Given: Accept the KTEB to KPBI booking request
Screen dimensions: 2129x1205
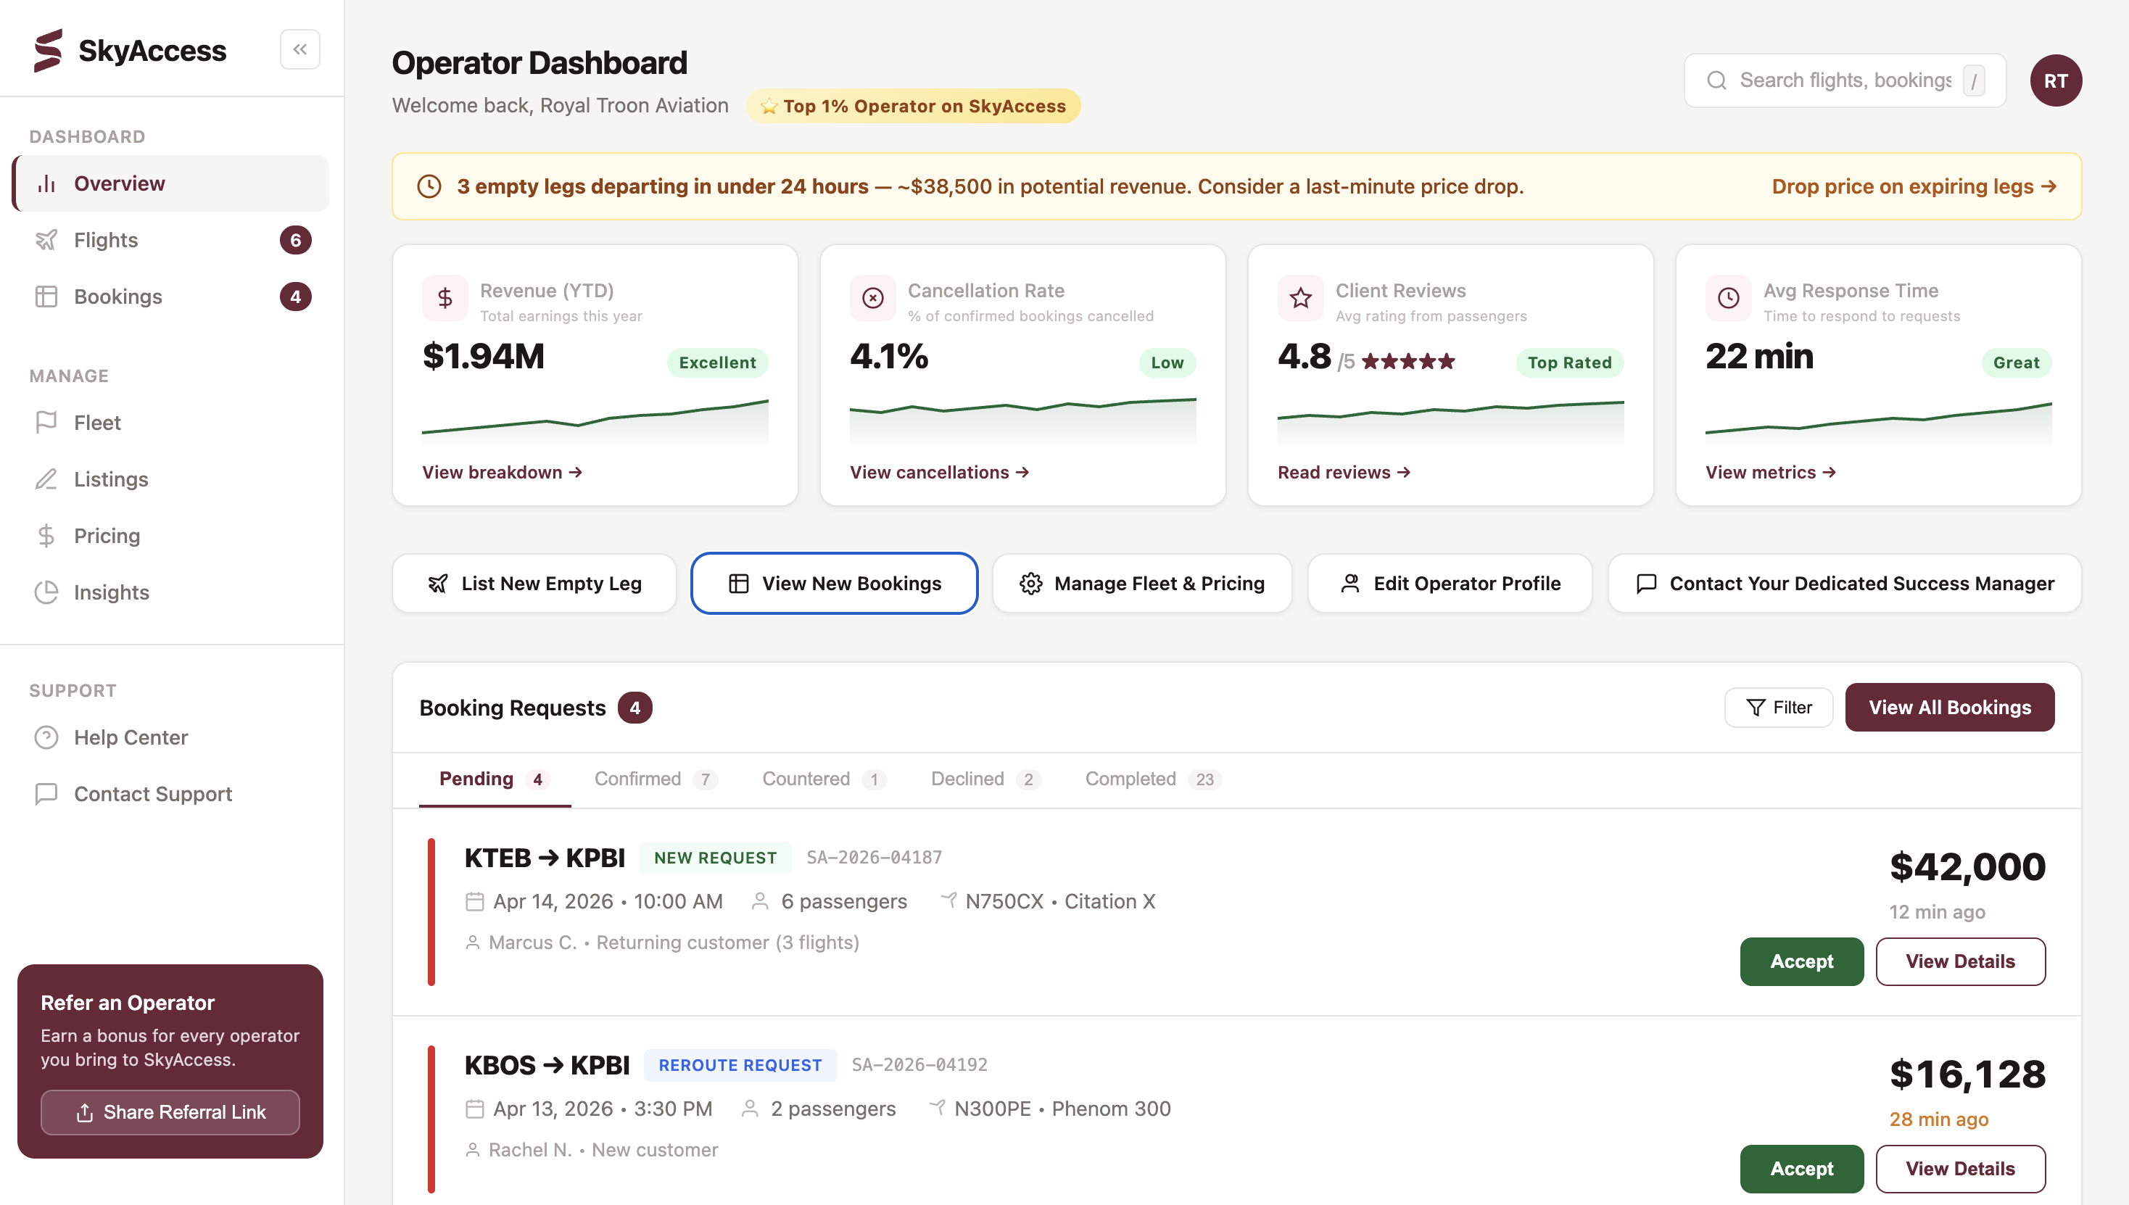Looking at the screenshot, I should point(1801,961).
